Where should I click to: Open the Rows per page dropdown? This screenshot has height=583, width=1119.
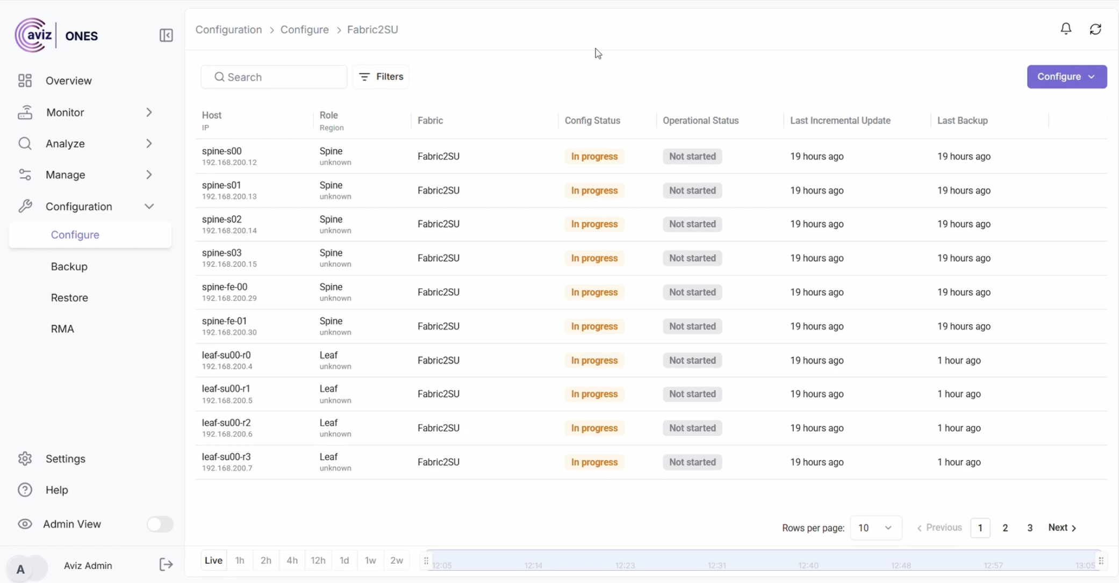tap(876, 528)
